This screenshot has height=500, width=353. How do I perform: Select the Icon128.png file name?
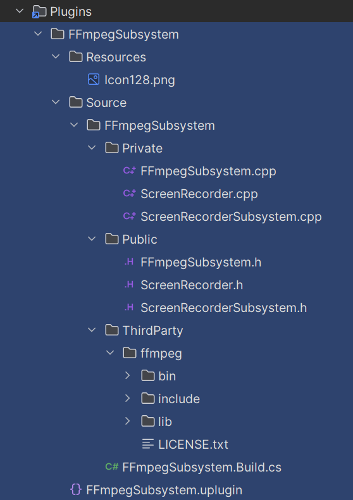coord(140,80)
